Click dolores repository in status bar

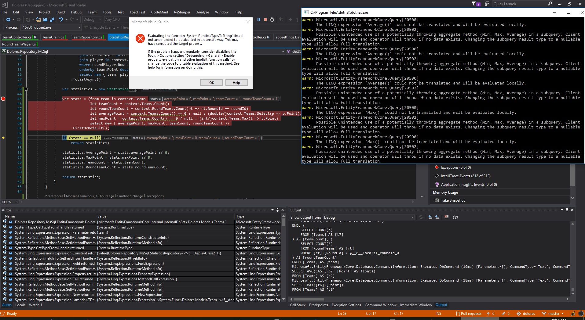tap(526, 314)
